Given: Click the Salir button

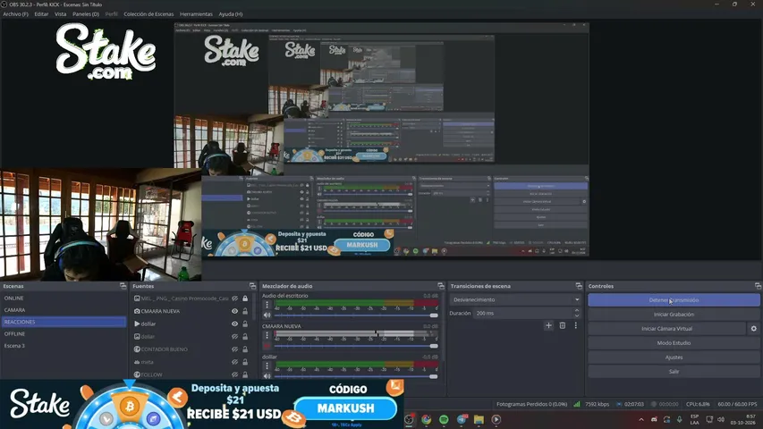Looking at the screenshot, I should point(674,372).
